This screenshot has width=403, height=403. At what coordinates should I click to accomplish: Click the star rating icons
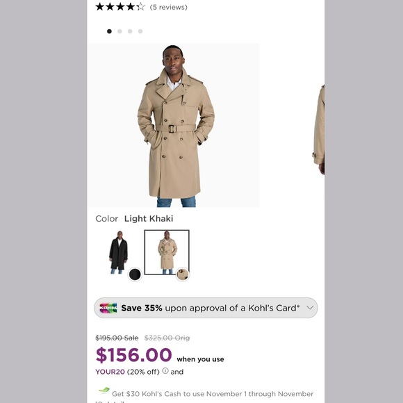coord(120,7)
